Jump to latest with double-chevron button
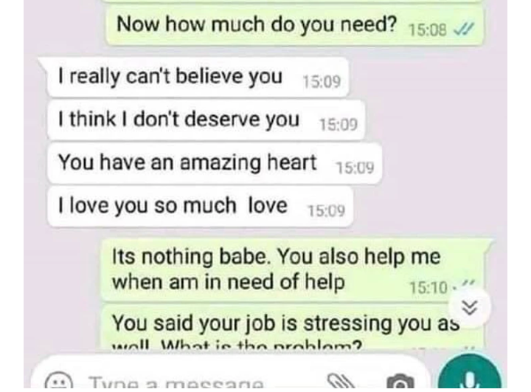 470,308
